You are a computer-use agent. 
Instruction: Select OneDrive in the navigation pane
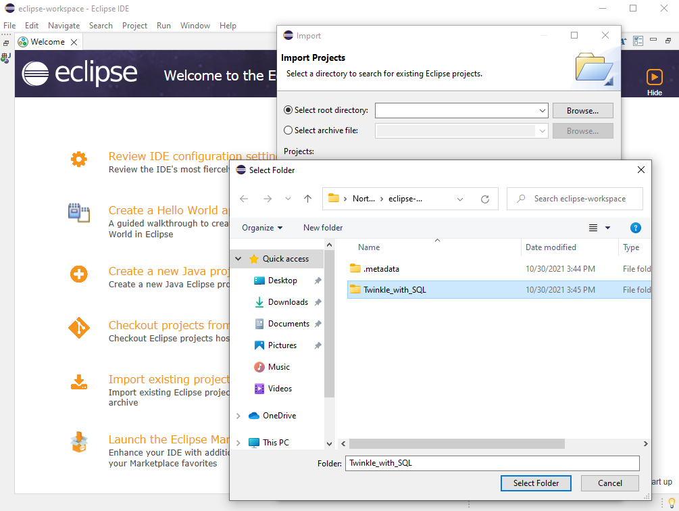(x=279, y=416)
